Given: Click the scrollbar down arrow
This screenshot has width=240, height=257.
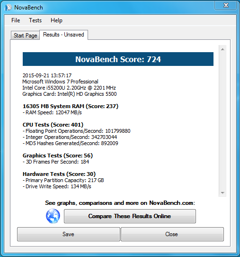Looking at the screenshot, I should 222,193.
